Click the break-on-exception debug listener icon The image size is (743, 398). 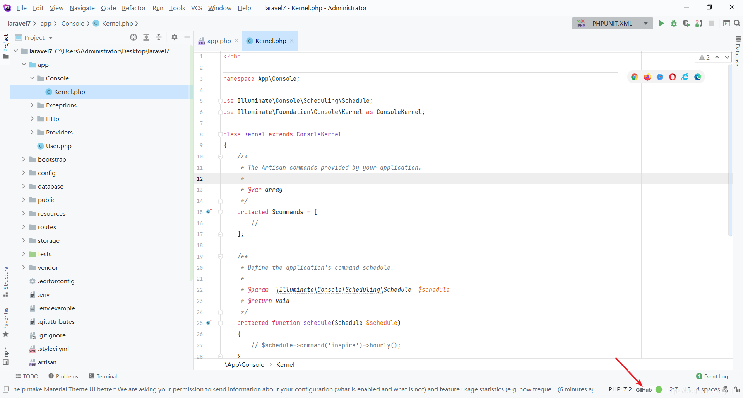pyautogui.click(x=698, y=23)
